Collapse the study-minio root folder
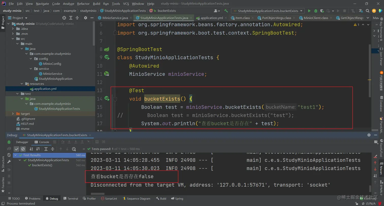This screenshot has width=384, height=206. click(x=8, y=24)
